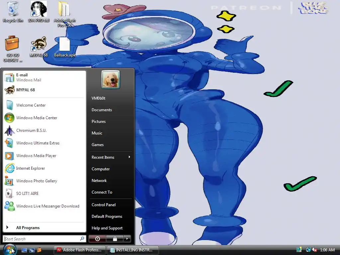Image resolution: width=340 pixels, height=255 pixels.
Task: Open Welcome Center in Start menu
Action: tap(44, 105)
